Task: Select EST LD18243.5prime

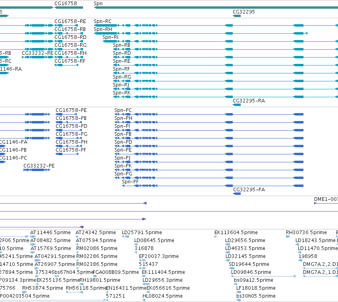Action: tap(315, 240)
